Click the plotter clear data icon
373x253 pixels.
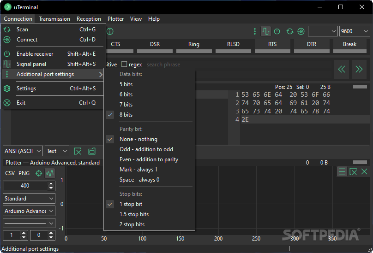(353, 171)
